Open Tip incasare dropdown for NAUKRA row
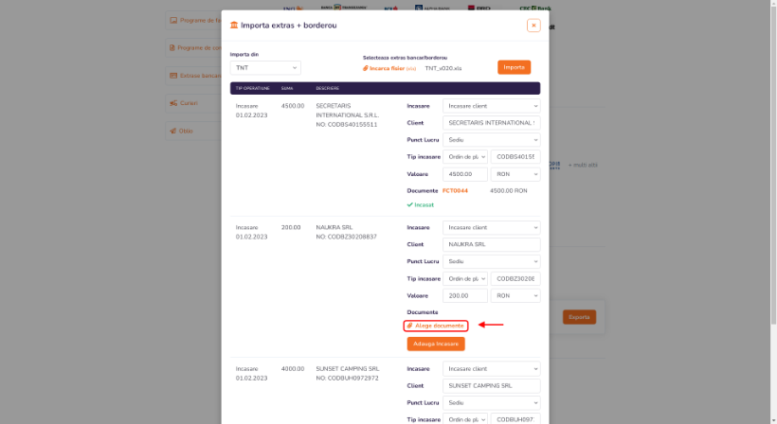This screenshot has width=777, height=424. point(465,278)
